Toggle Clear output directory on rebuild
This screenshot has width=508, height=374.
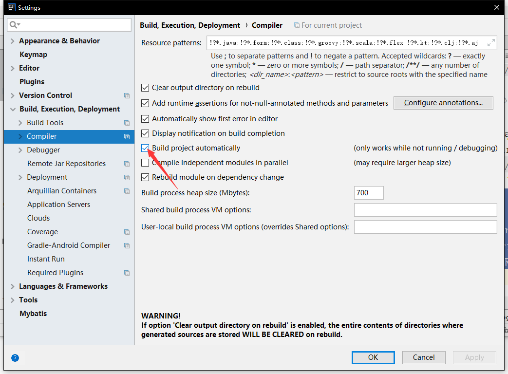tap(145, 88)
